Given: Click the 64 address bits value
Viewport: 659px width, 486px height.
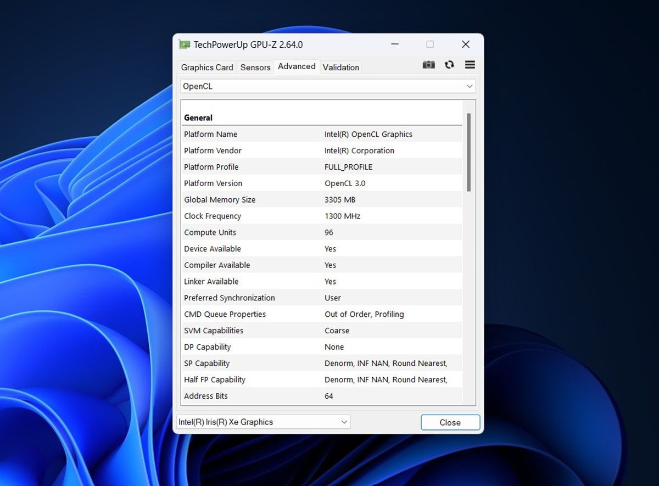Looking at the screenshot, I should (x=329, y=396).
